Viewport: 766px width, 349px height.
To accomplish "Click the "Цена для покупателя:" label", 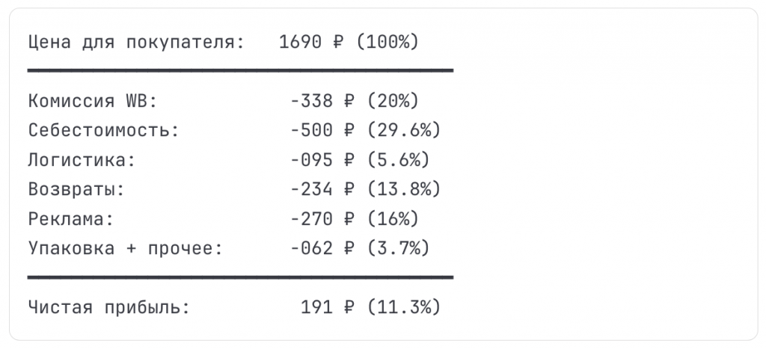I will tap(137, 42).
